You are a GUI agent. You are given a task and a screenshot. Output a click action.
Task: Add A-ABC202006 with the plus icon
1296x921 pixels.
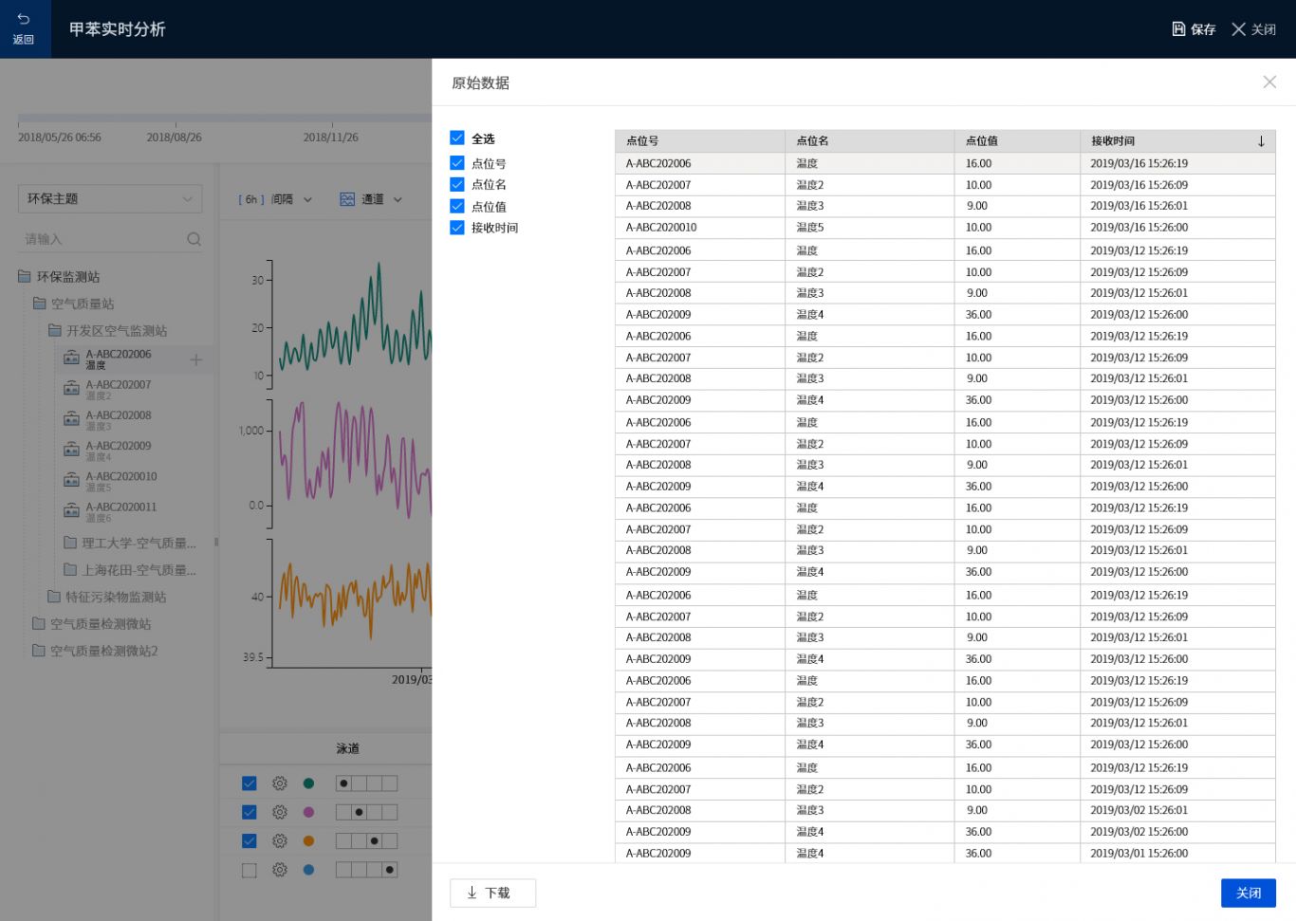[195, 359]
